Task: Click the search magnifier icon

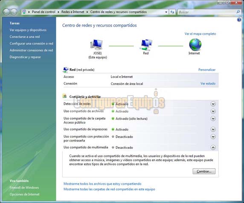Action: 238,12
